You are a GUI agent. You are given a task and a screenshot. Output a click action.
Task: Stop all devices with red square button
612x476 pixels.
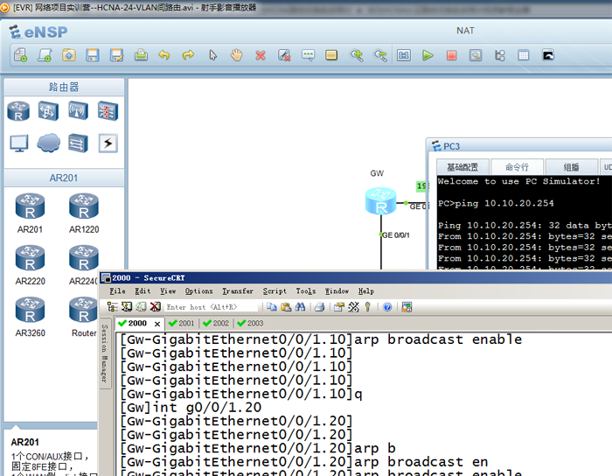[x=452, y=55]
